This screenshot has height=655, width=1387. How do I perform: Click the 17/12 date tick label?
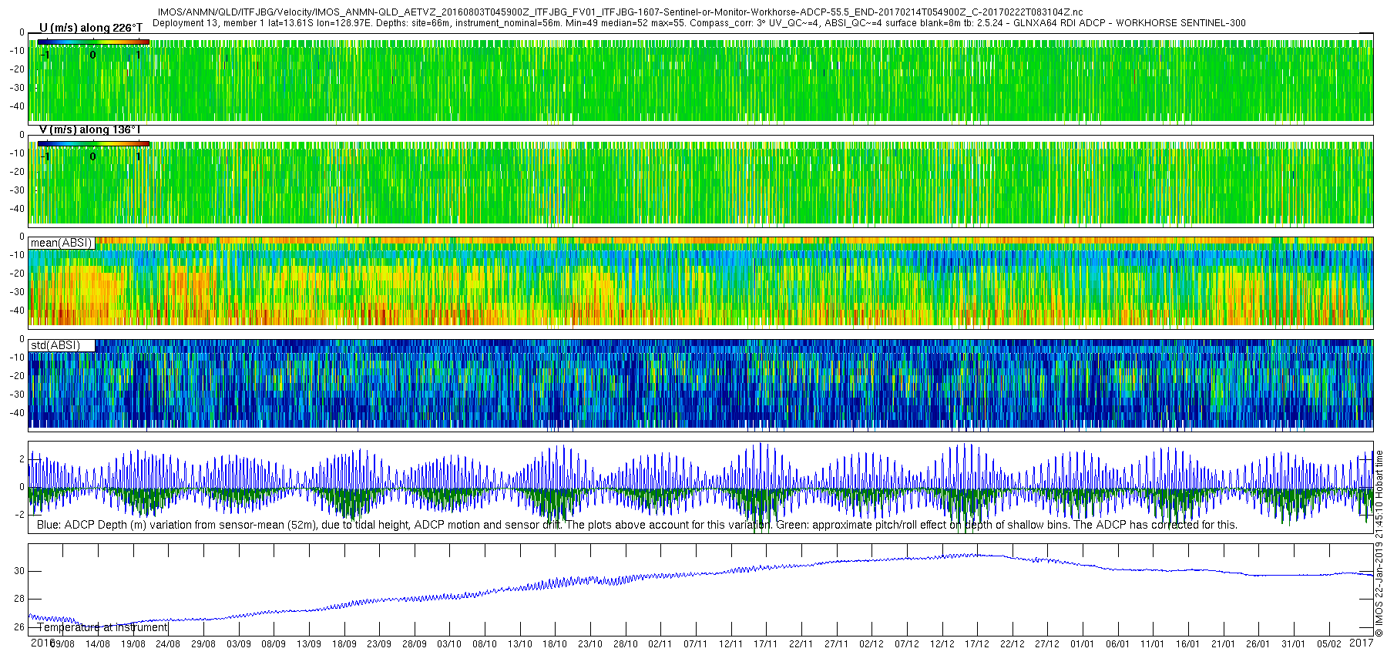click(x=977, y=644)
